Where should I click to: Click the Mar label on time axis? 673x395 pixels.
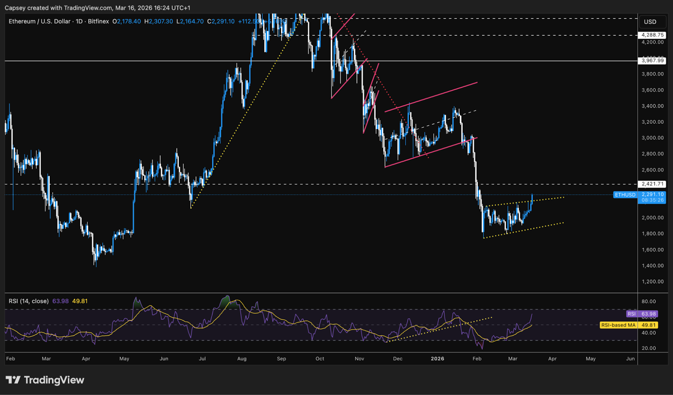[46, 359]
